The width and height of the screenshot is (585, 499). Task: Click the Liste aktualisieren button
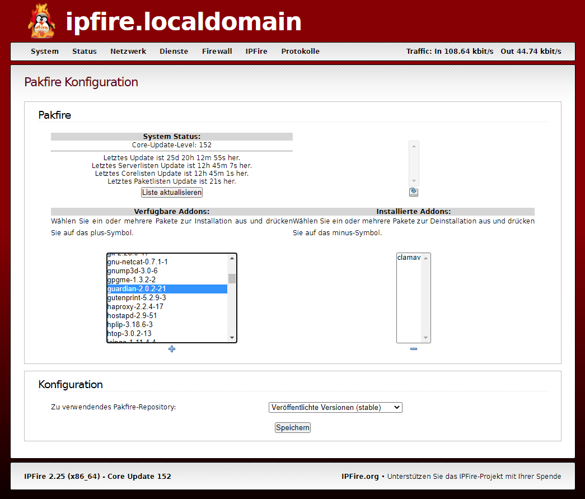(172, 192)
